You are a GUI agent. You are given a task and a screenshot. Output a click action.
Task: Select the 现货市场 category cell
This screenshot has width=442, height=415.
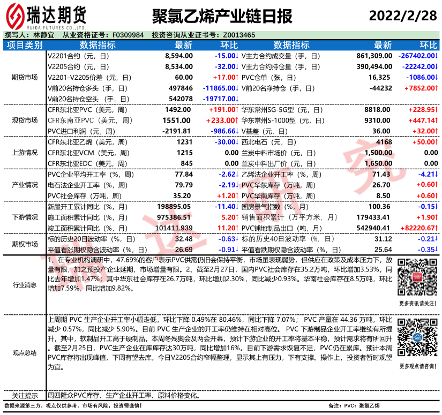(x=24, y=120)
